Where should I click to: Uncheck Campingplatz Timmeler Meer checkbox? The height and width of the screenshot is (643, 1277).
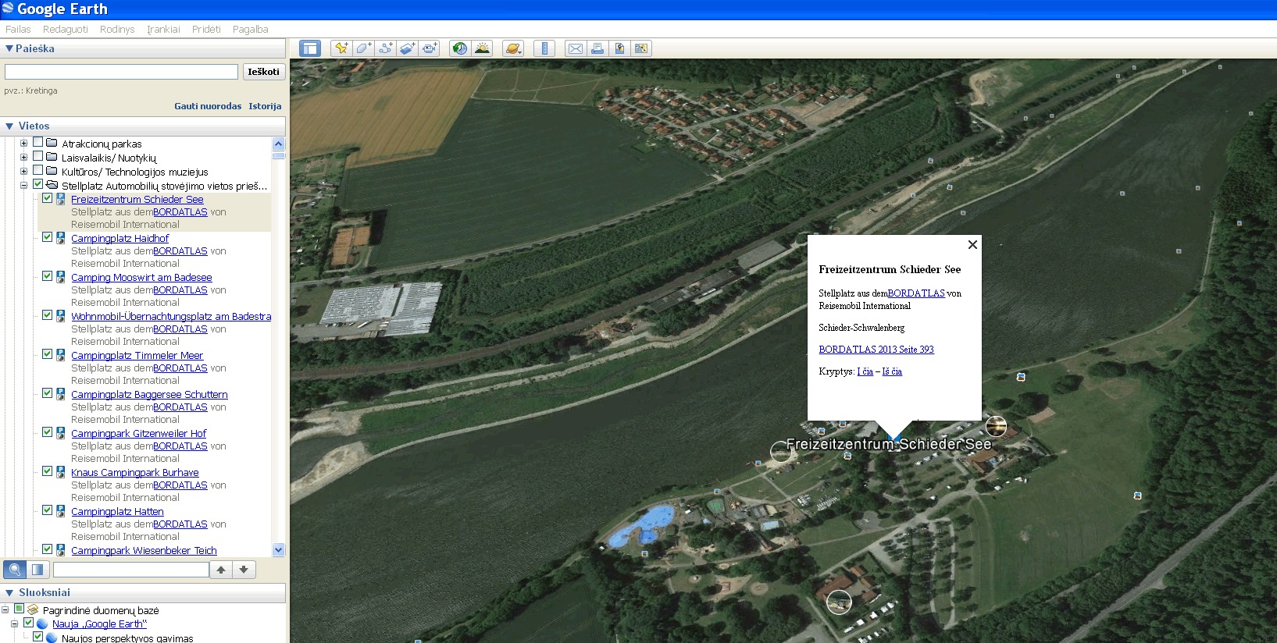[x=47, y=354]
